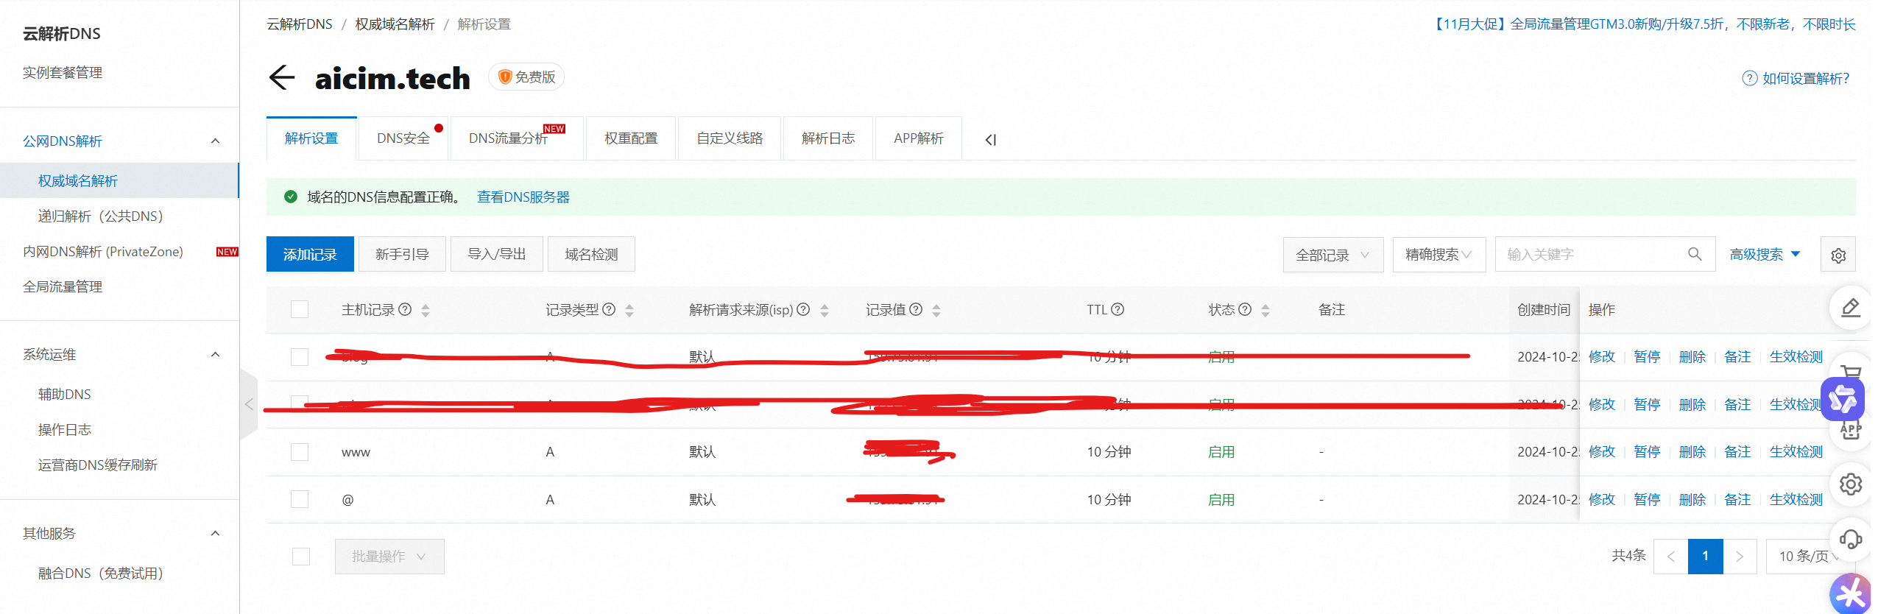Collapse the 系统运维 section
The height and width of the screenshot is (614, 1878).
pyautogui.click(x=215, y=354)
